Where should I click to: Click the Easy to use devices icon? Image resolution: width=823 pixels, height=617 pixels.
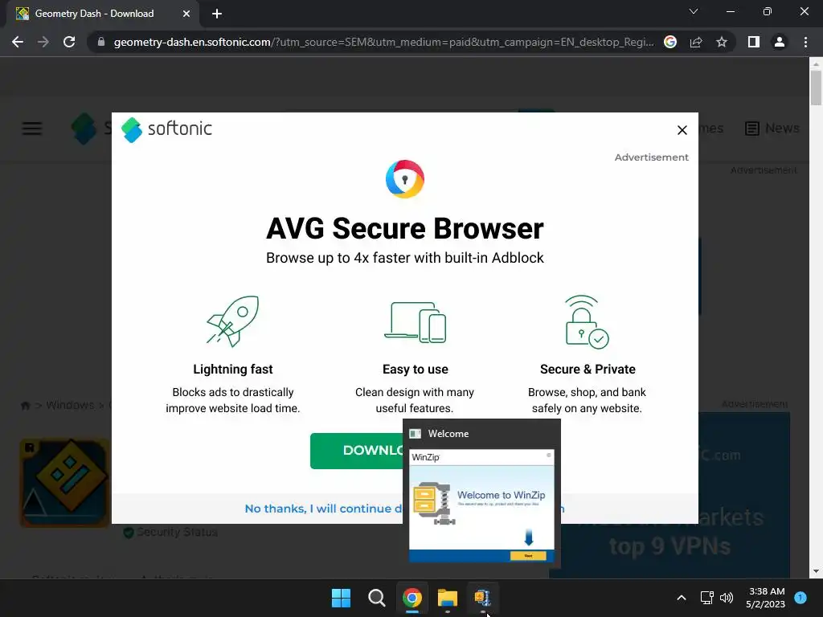416,322
